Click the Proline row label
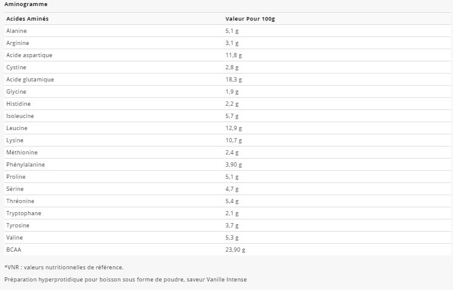This screenshot has height=290, width=453. pos(16,177)
